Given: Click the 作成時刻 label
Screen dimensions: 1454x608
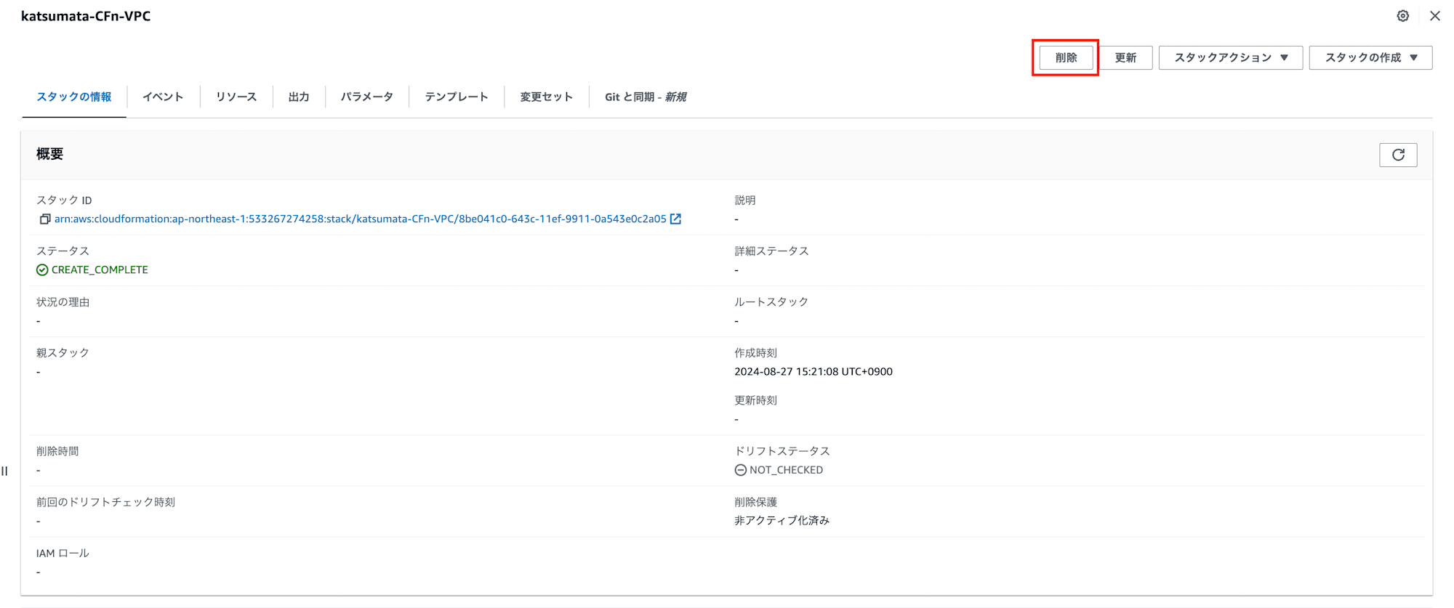Looking at the screenshot, I should pyautogui.click(x=756, y=352).
